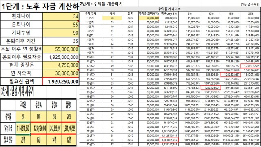The width and height of the screenshot is (261, 147).
Task: Click the 달성자금 cell under 저축만 in step 3
Action: pyautogui.click(x=23, y=128)
